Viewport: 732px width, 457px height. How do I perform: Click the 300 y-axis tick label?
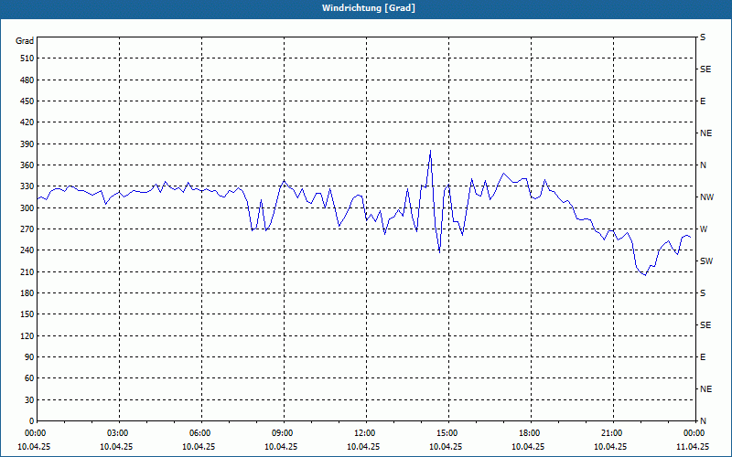tap(27, 208)
